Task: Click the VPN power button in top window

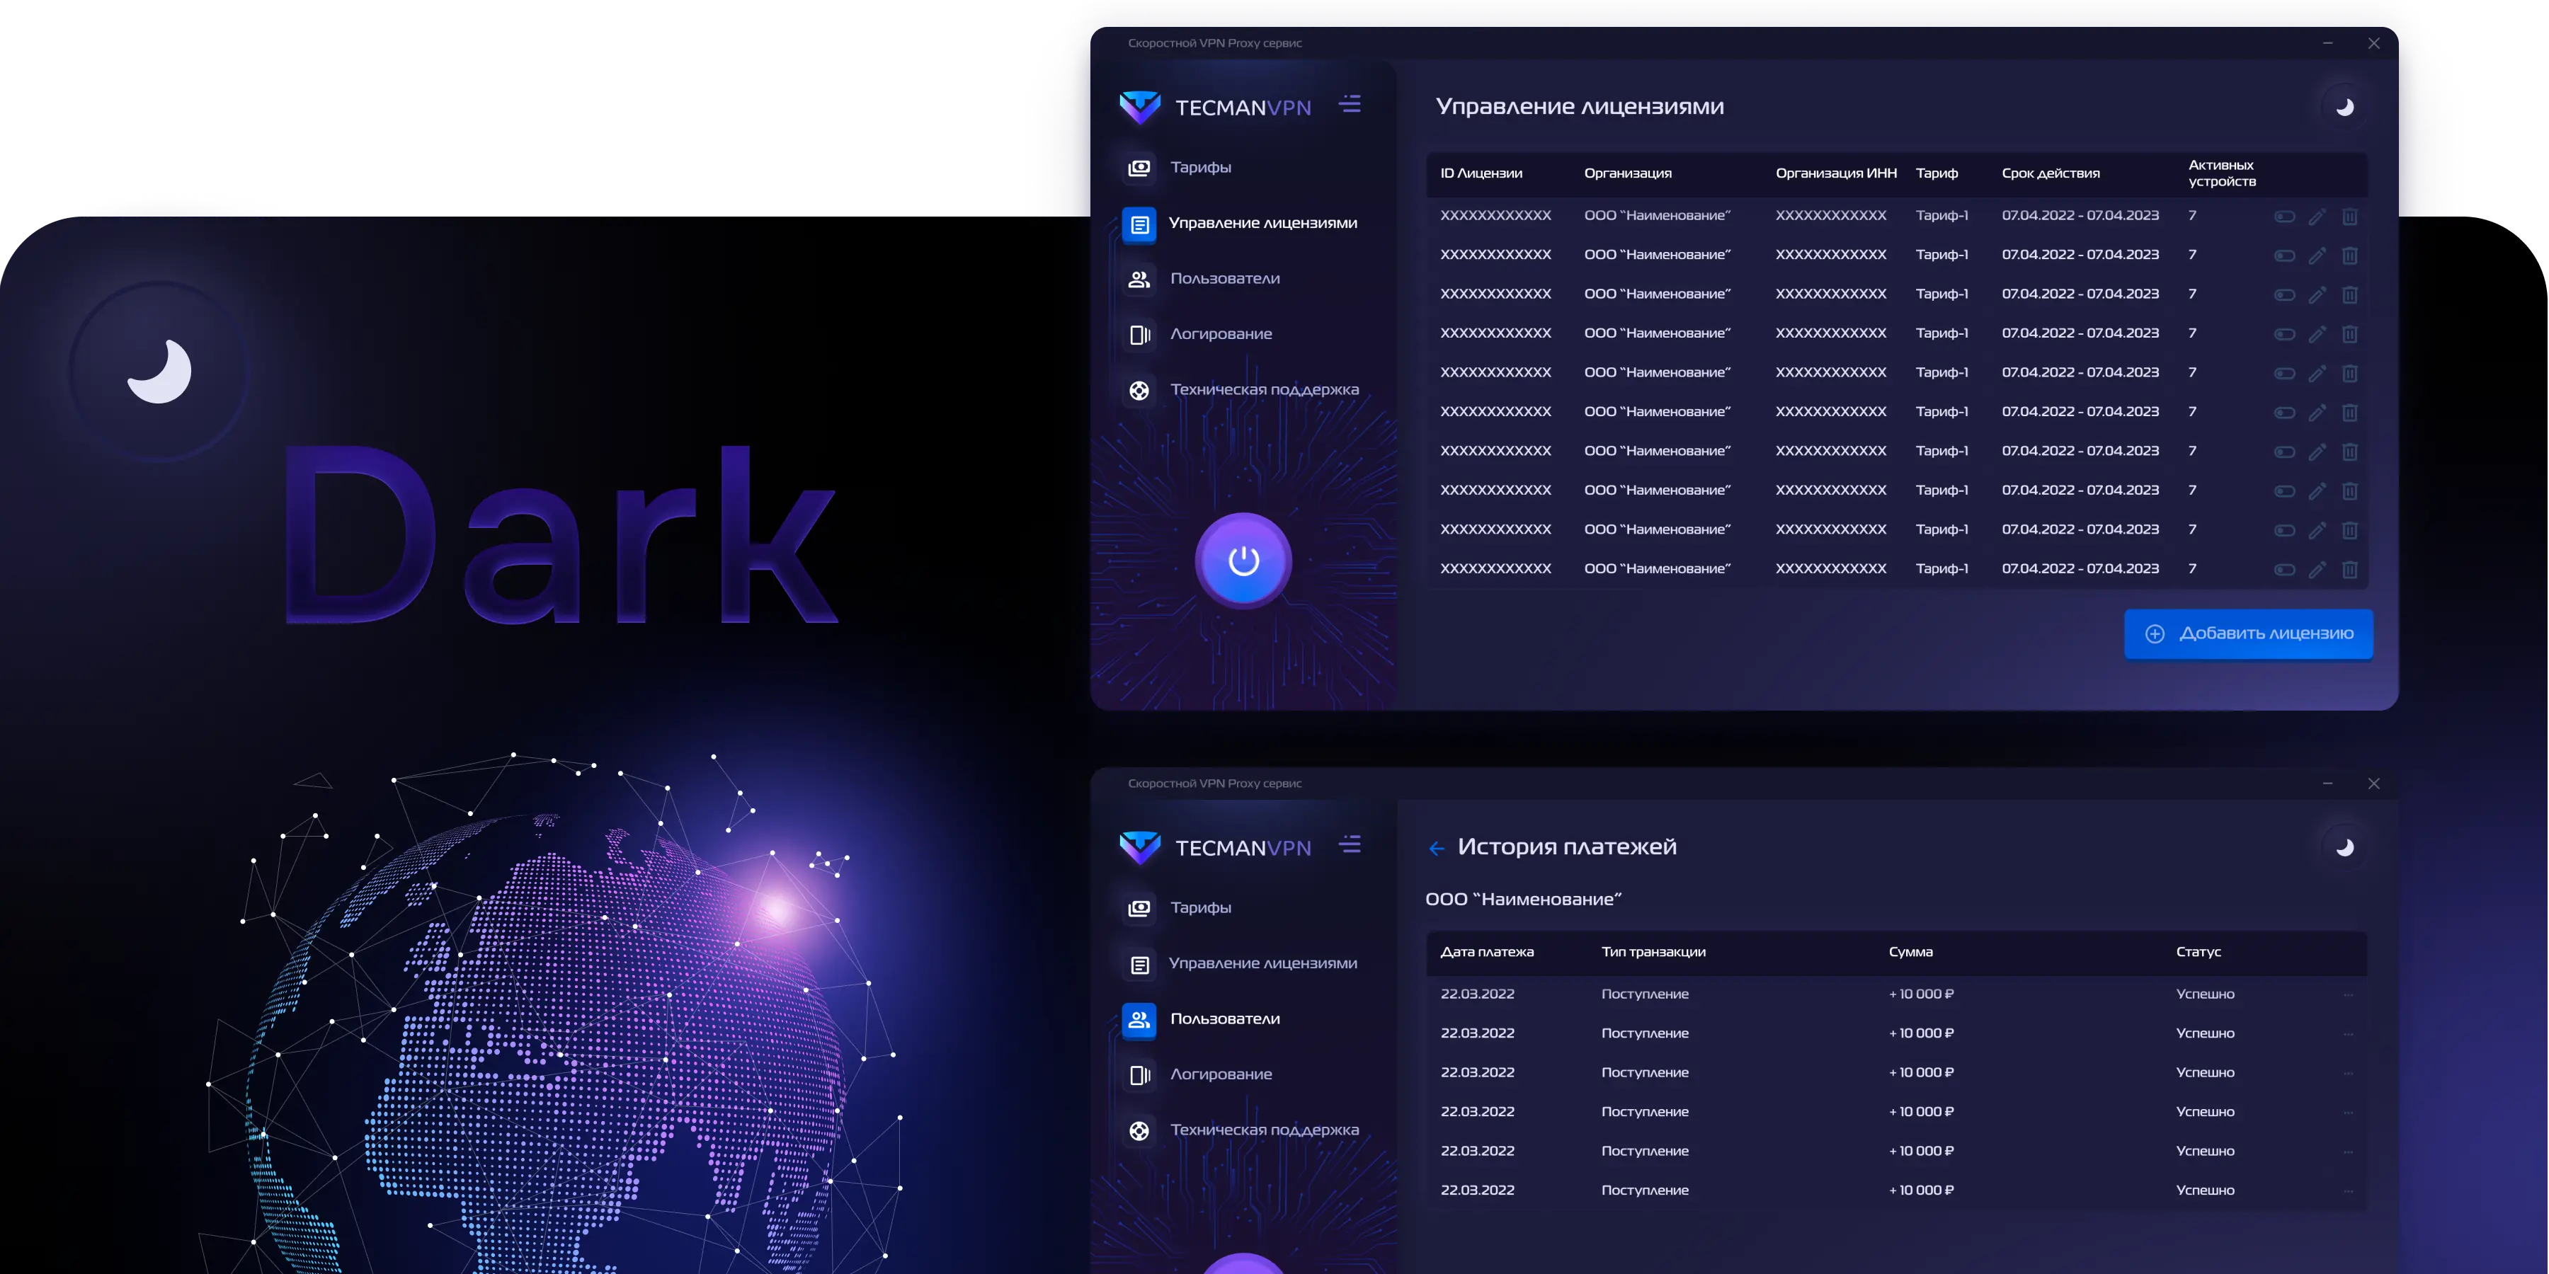Action: pyautogui.click(x=1243, y=560)
